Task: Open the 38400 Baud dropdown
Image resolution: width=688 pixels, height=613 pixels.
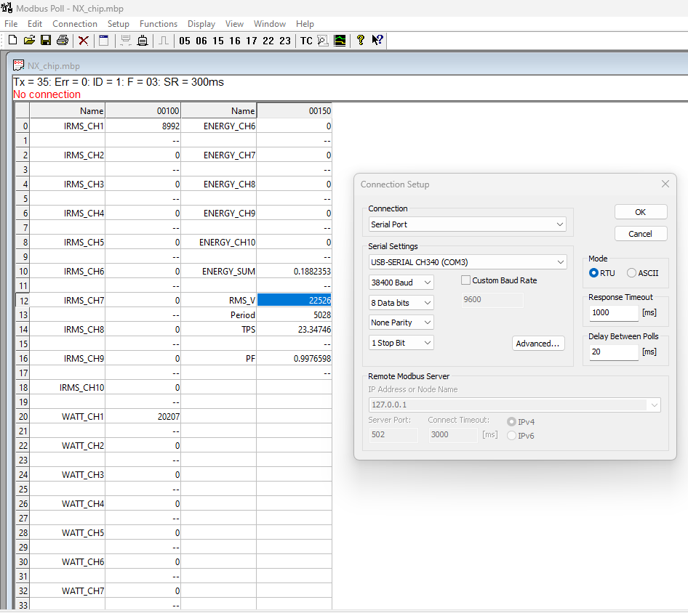Action: pyautogui.click(x=401, y=282)
